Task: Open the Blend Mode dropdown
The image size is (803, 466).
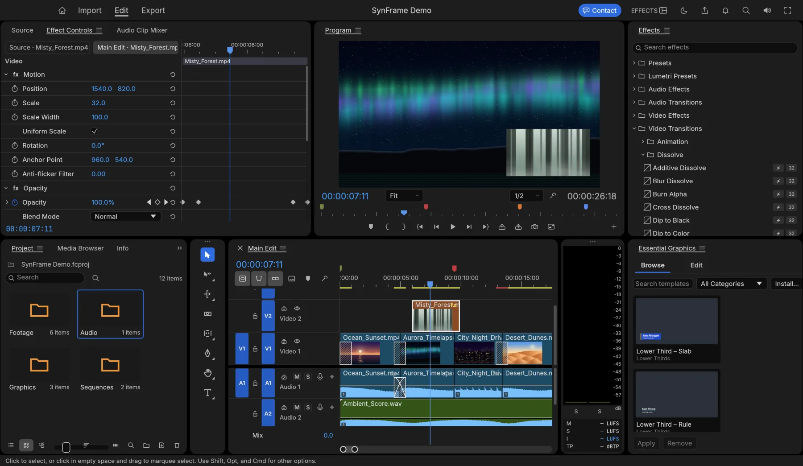Action: point(125,217)
